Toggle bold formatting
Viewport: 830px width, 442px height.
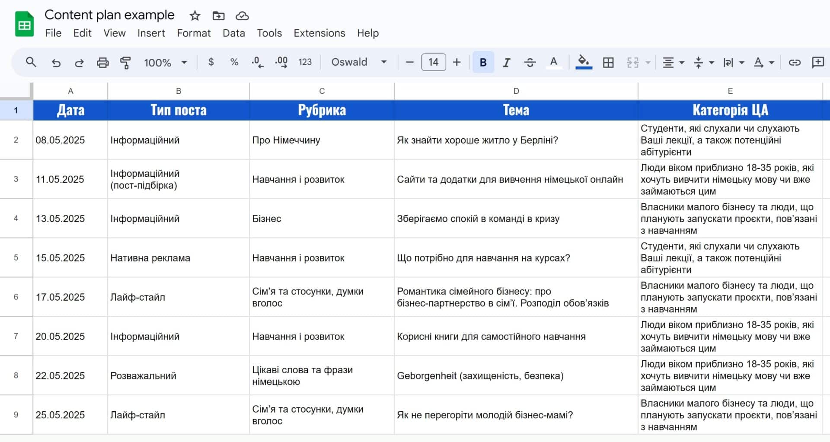click(483, 63)
